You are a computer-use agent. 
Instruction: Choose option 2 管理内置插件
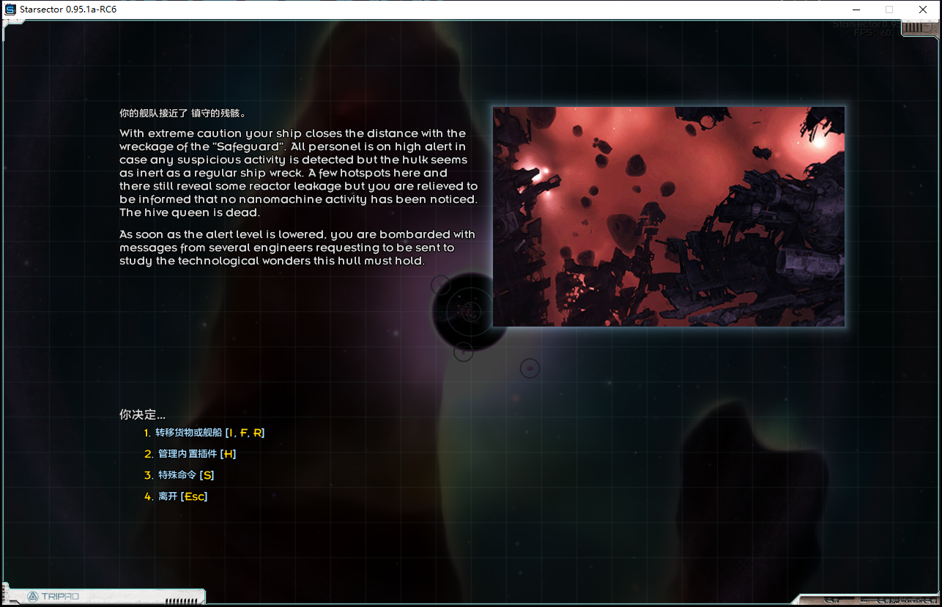click(196, 454)
